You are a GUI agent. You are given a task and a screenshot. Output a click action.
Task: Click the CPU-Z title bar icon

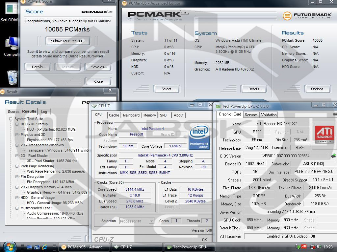pos(94,106)
